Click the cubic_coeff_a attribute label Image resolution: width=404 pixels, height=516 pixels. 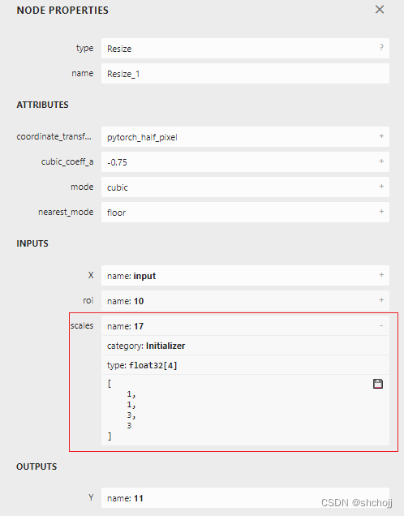(67, 161)
